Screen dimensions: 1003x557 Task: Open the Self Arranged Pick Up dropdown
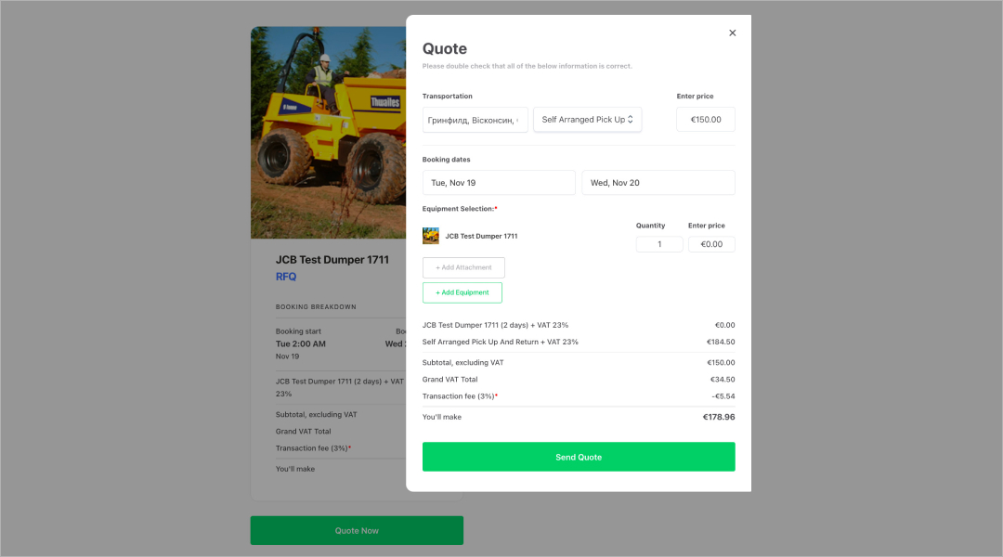587,120
